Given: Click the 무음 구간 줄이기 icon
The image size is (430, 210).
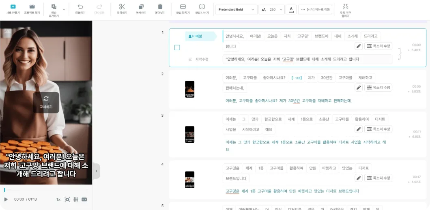Looking at the screenshot, I should click(345, 6).
